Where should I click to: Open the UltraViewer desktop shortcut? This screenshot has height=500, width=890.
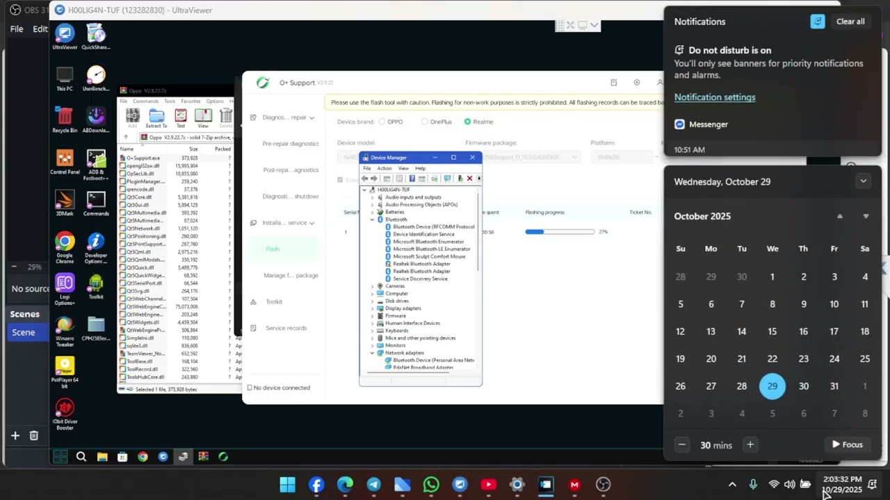click(65, 37)
